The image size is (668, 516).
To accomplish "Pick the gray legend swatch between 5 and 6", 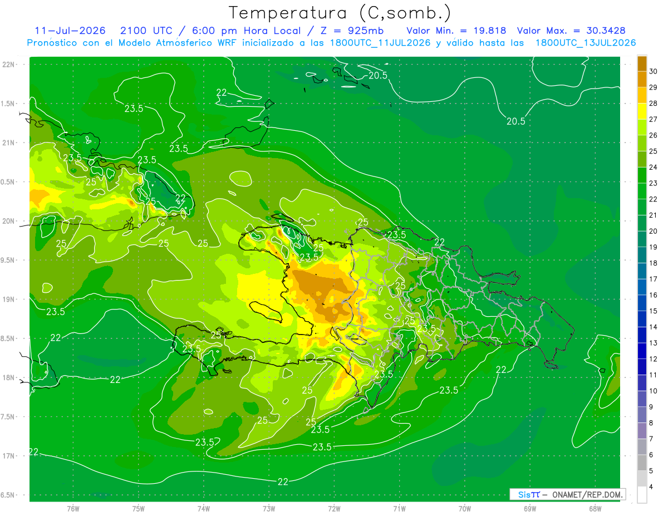I will [x=642, y=463].
